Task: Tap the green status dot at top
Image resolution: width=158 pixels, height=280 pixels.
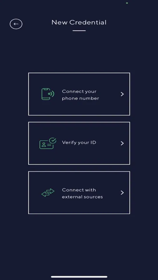Action: pos(127,3)
